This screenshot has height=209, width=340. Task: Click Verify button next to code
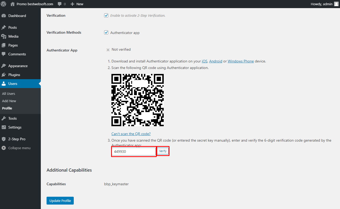click(163, 151)
